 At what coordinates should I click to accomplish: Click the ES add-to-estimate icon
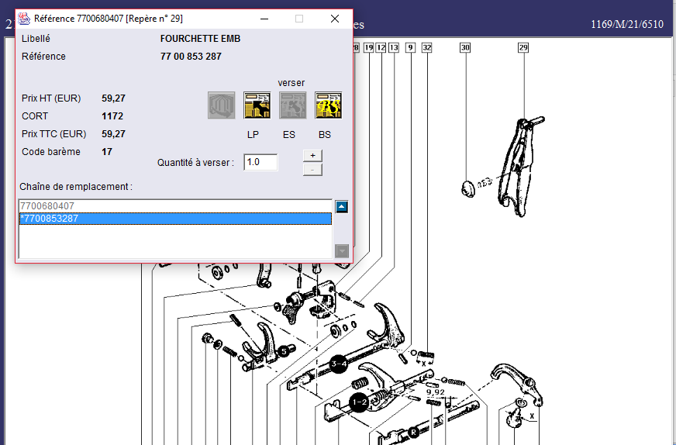[293, 105]
